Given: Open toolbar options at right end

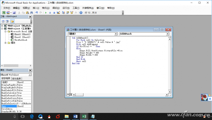Looking at the screenshot, I should tap(123, 13).
